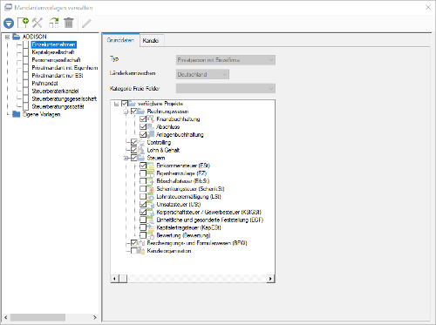Click the Eigene Vorlagen folder icon
Viewport: 436px width, 325px height.
[16, 114]
